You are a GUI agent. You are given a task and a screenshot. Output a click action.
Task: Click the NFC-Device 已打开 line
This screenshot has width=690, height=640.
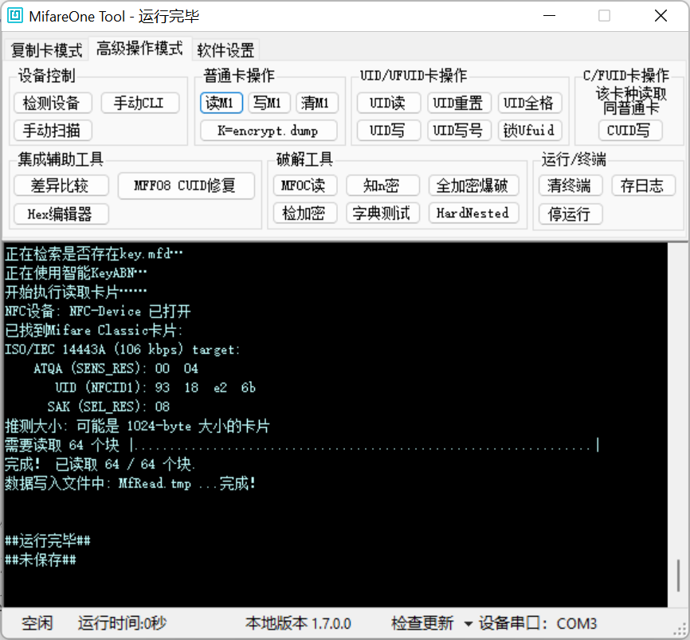pos(98,311)
